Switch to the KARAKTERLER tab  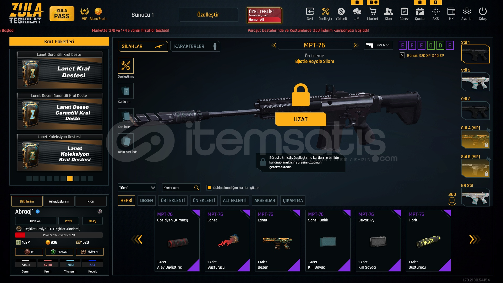coord(195,46)
